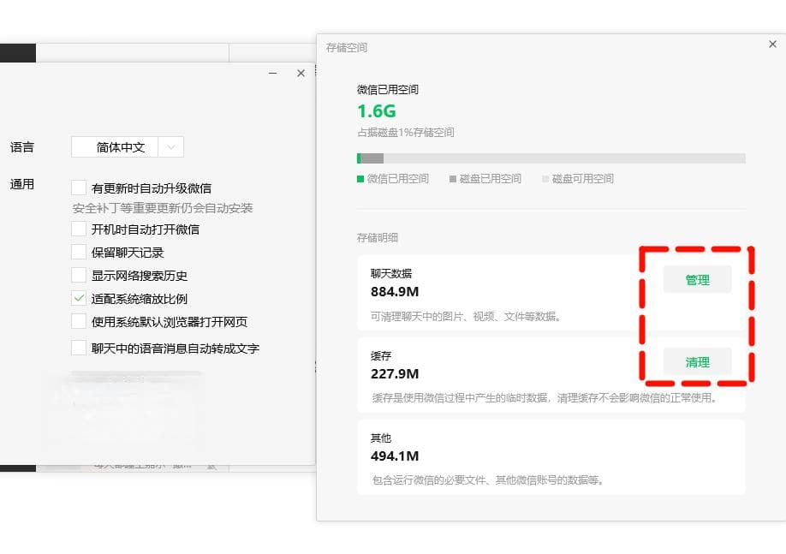Viewport: 786px width, 554px height.
Task: Click 安全补丁等重要更新仍会自动安装 note
Action: [x=163, y=208]
